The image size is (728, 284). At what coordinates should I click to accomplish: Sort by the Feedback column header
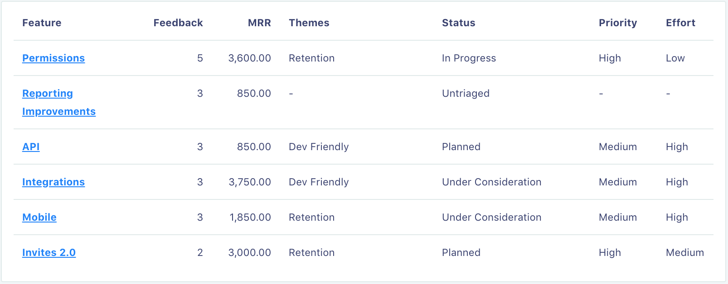click(178, 23)
